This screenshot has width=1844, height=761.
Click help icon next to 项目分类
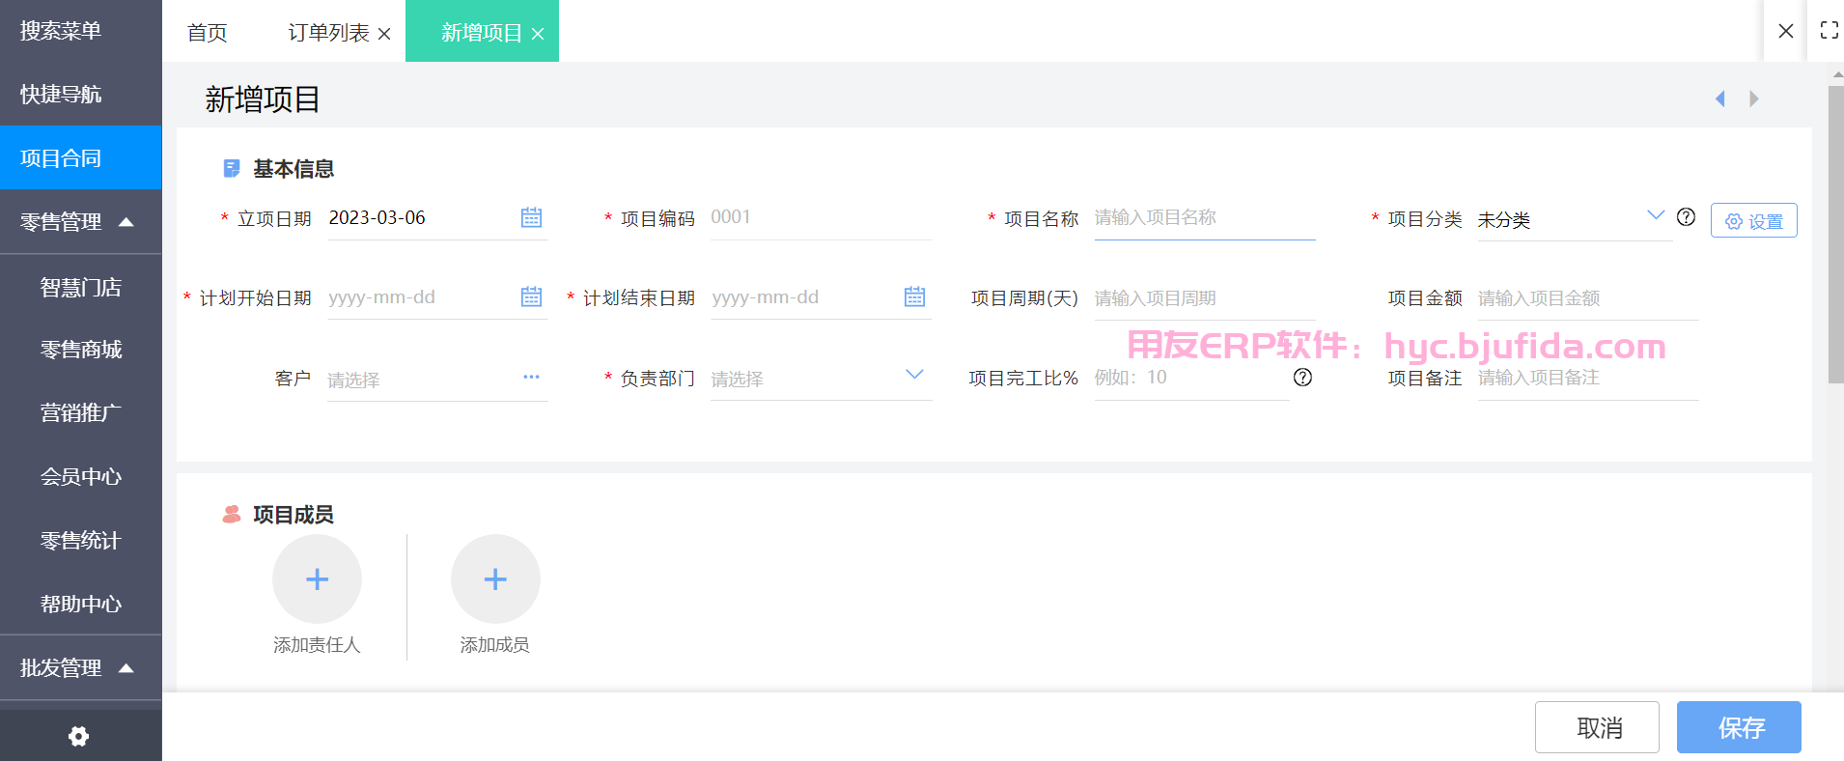click(x=1686, y=217)
